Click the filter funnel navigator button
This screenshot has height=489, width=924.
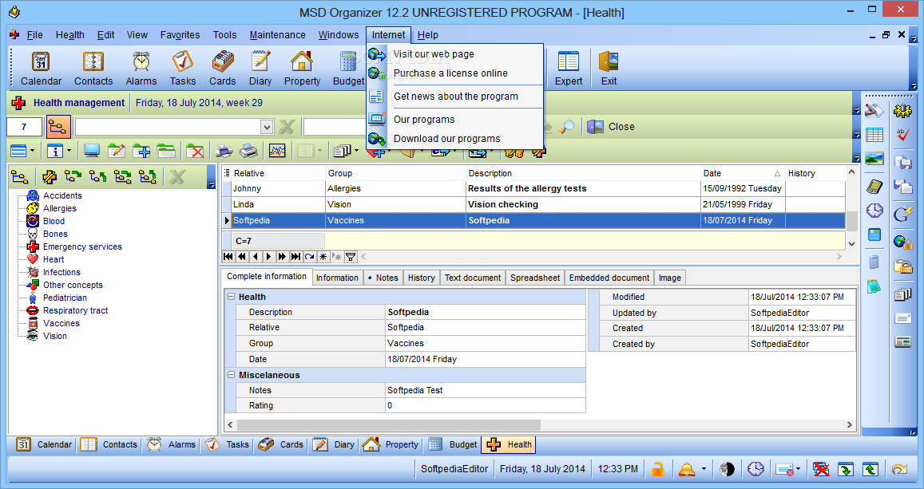click(350, 257)
